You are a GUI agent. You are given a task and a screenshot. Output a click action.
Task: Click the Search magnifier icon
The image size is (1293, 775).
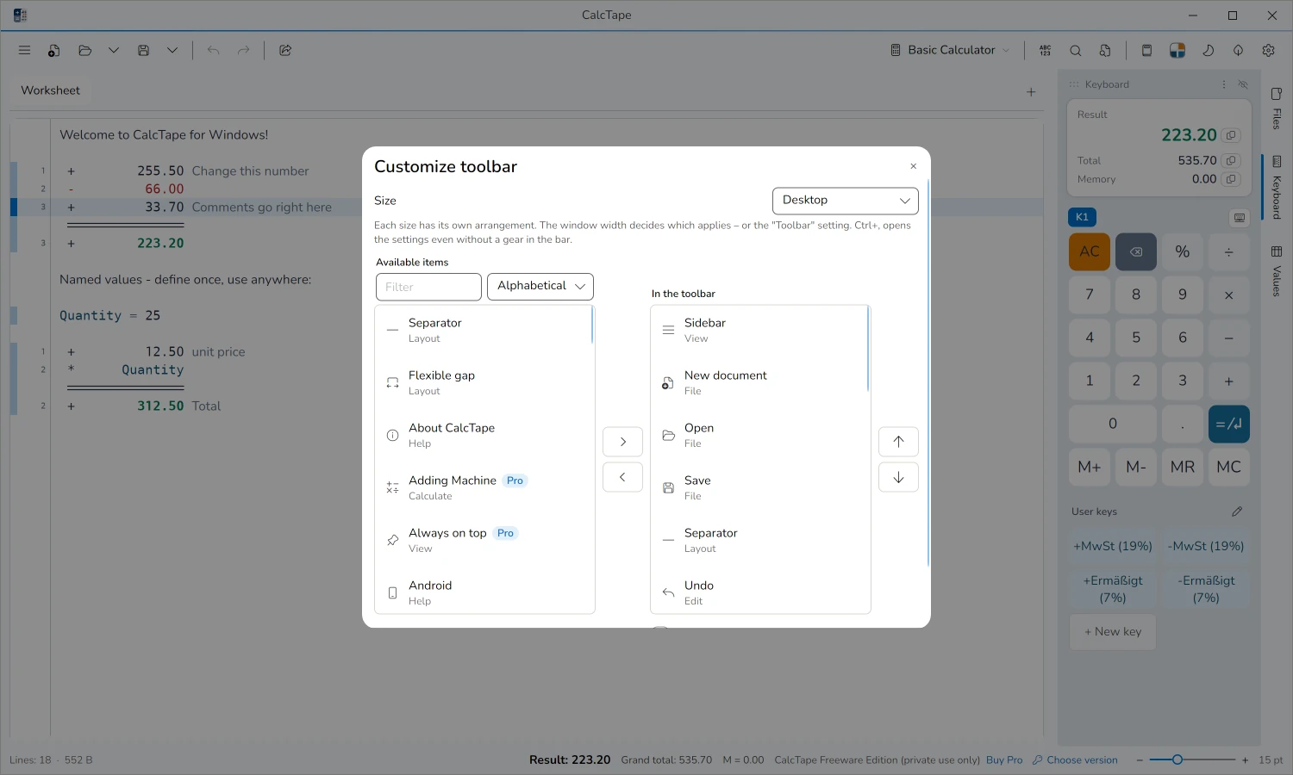tap(1075, 50)
